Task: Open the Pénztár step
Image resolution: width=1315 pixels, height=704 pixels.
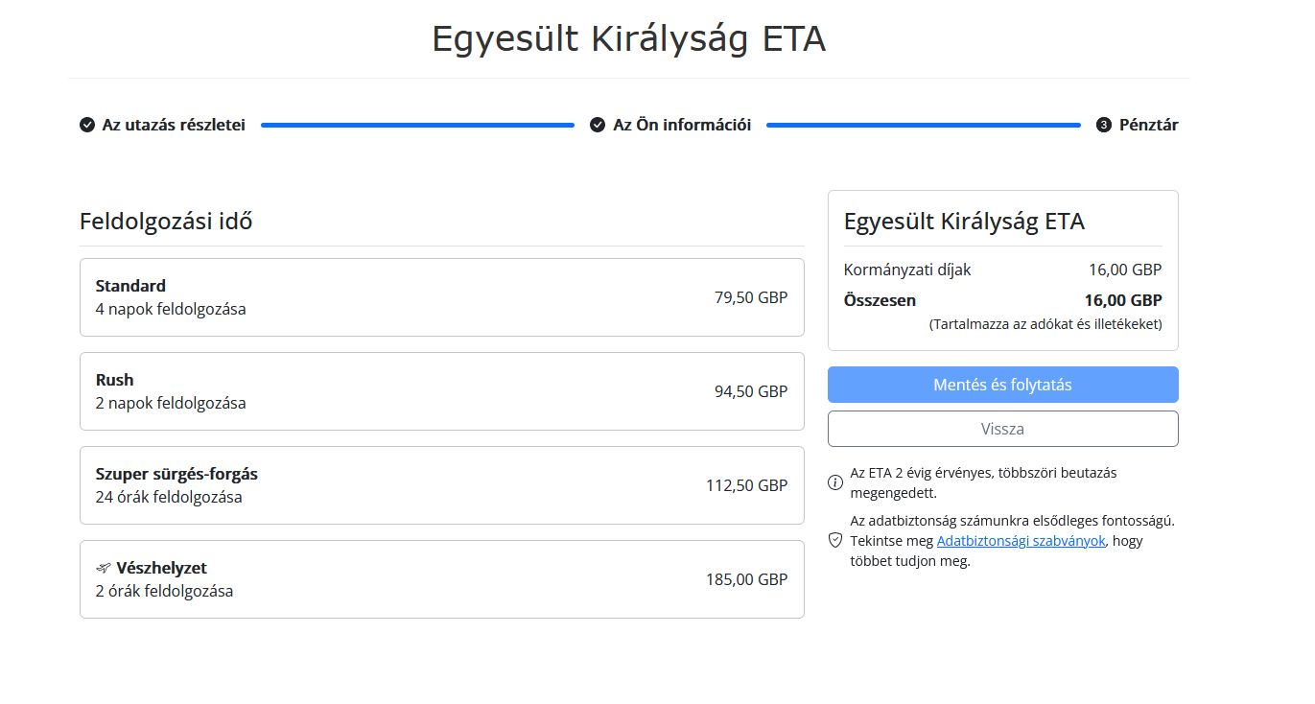Action: point(1149,125)
